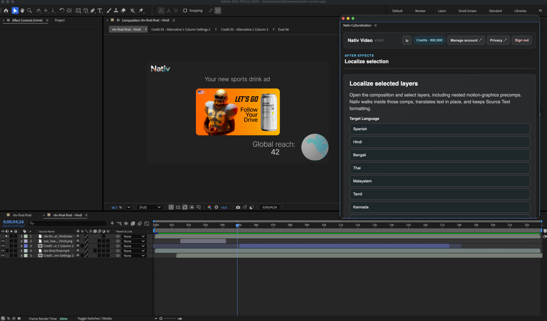Viewport: 547px width, 321px height.
Task: Expand layer 1 ntv-fin...al_Hindi.wav properties
Action: [x=21, y=236]
